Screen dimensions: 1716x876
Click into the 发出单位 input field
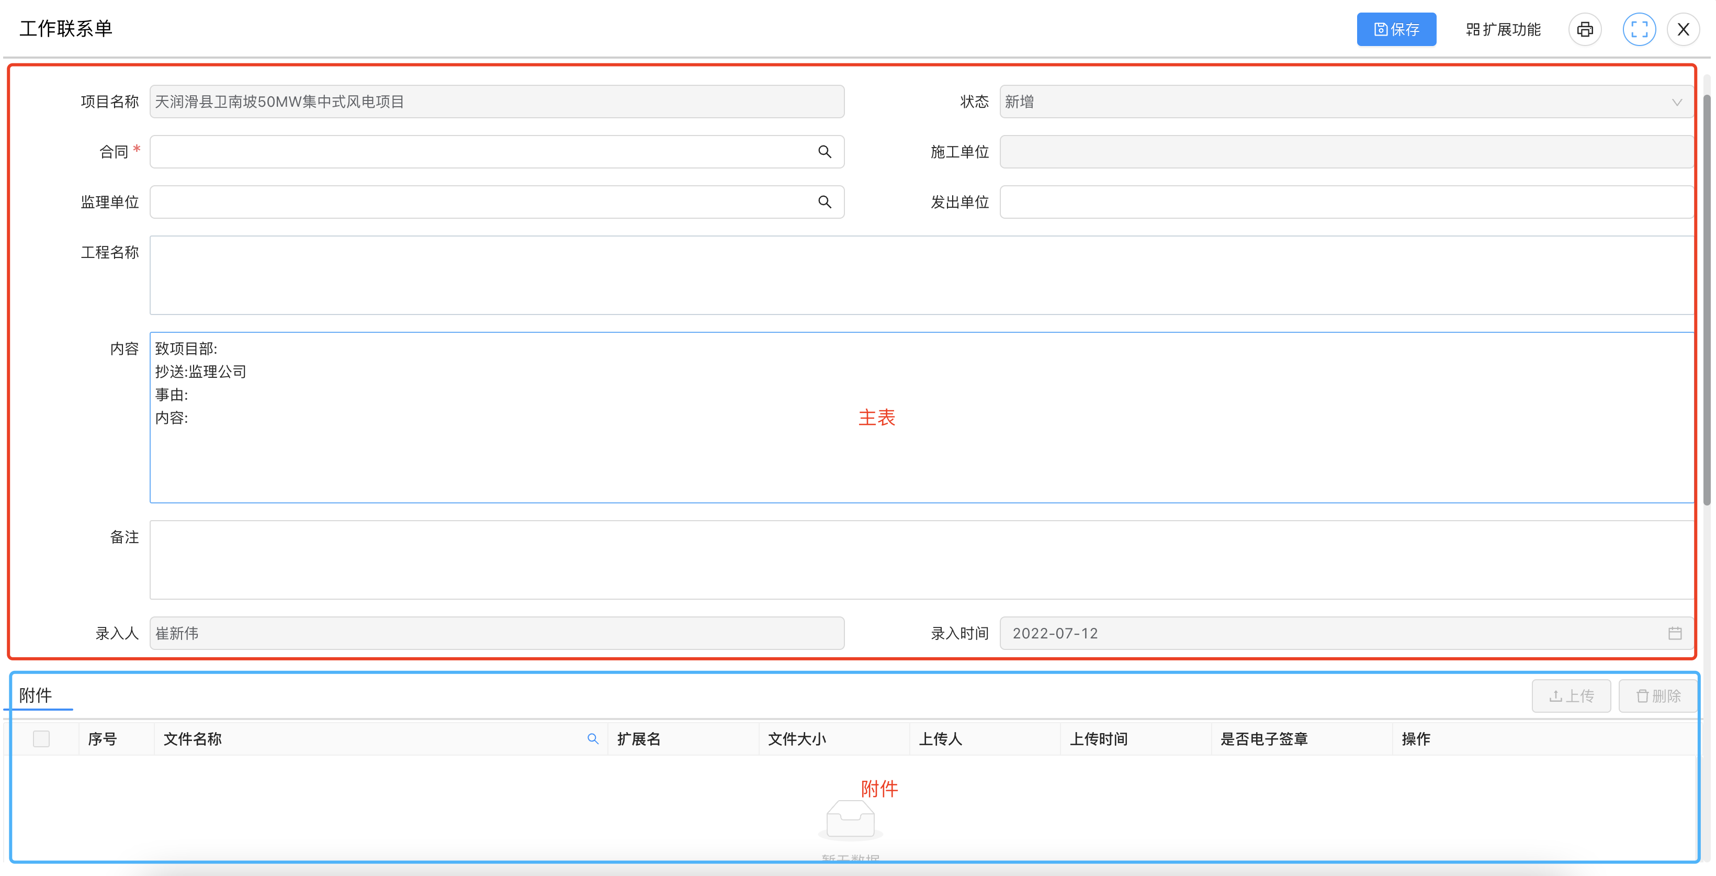[x=1346, y=202]
